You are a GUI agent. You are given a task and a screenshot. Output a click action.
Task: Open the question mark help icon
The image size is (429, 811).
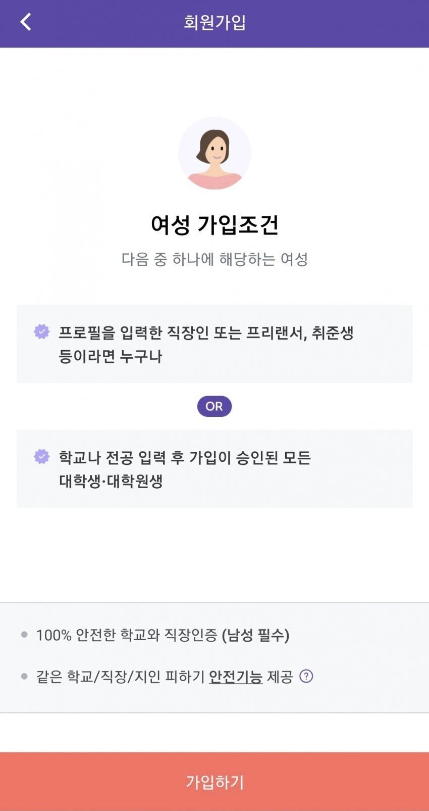click(306, 676)
